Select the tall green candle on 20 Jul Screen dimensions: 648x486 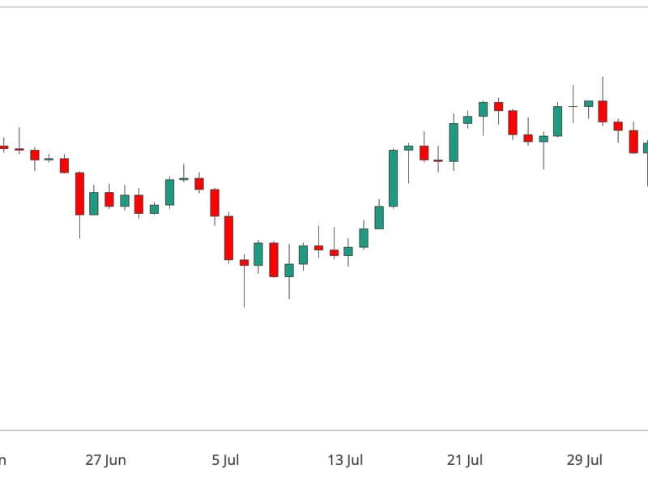454,143
